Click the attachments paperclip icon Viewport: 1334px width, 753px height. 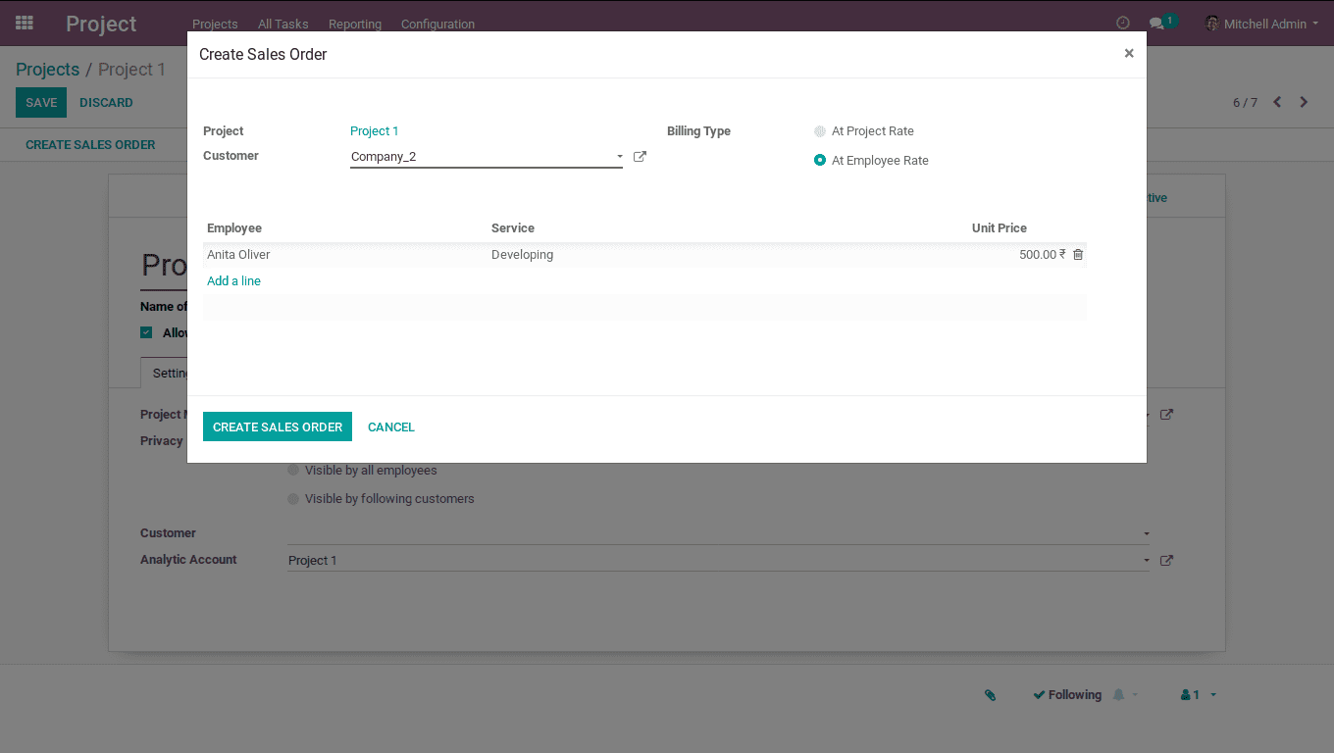[991, 695]
